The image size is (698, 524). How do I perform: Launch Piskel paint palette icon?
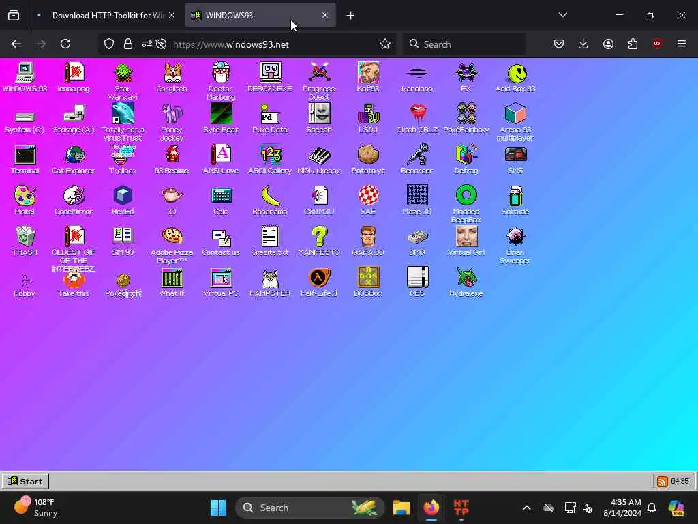[25, 196]
